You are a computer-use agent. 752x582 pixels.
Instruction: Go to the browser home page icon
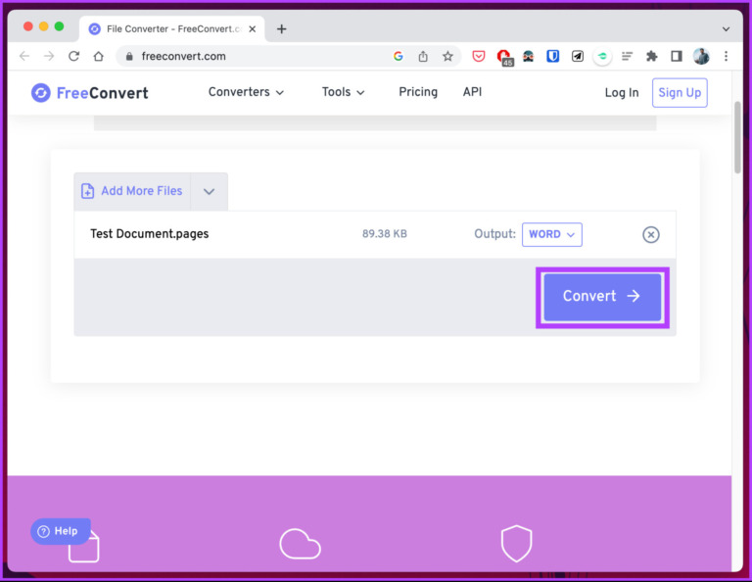pos(98,57)
